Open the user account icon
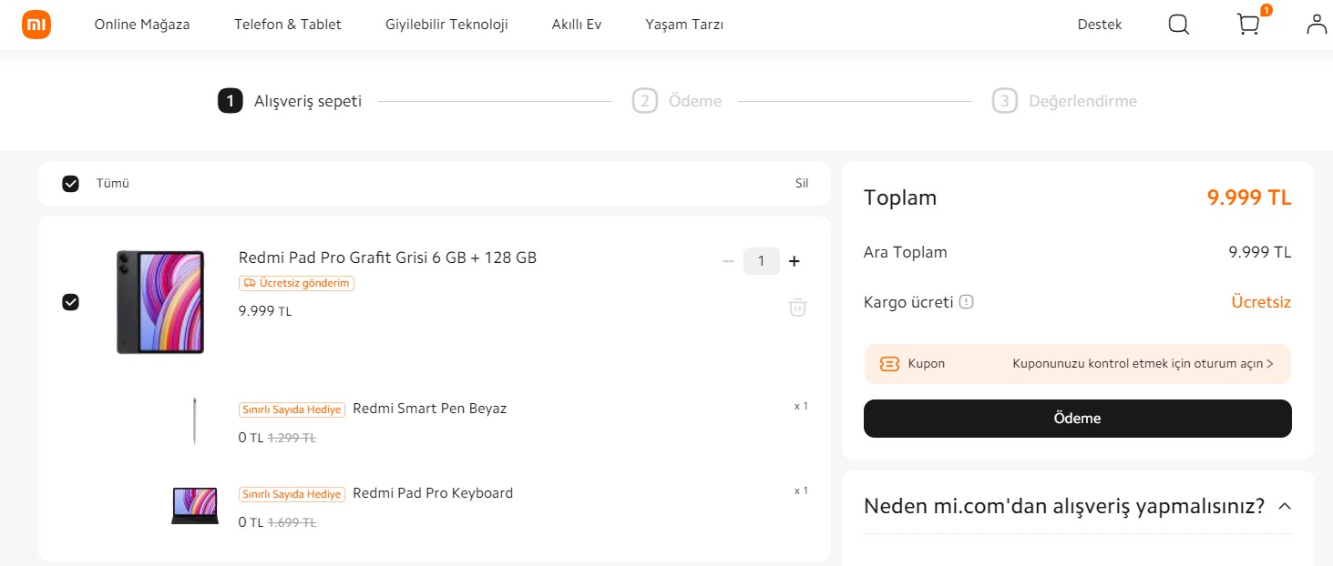The width and height of the screenshot is (1333, 566). (1317, 25)
